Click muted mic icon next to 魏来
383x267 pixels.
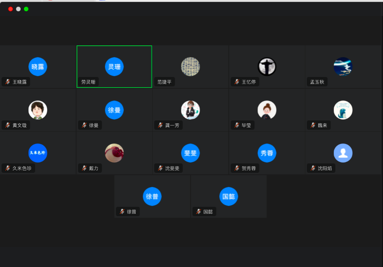click(x=313, y=125)
